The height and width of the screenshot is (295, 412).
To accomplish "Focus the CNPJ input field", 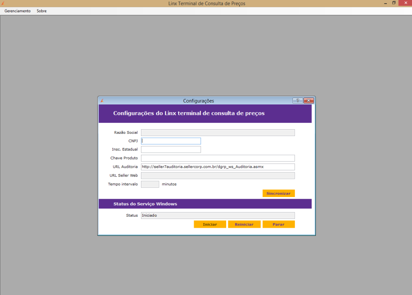I will pos(171,141).
